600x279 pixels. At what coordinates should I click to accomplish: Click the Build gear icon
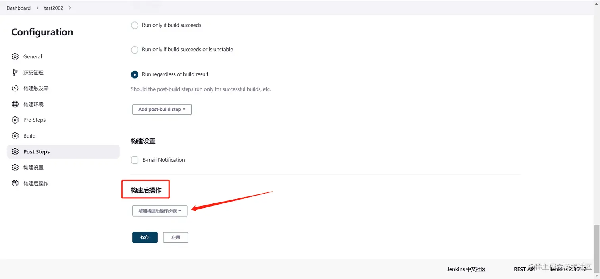(x=15, y=136)
